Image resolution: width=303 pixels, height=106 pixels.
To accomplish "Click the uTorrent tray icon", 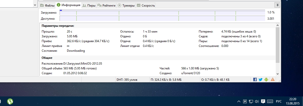I will tap(245, 101).
